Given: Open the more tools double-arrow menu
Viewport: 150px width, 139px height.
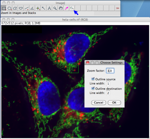Looking at the screenshot, I should click(x=118, y=8).
